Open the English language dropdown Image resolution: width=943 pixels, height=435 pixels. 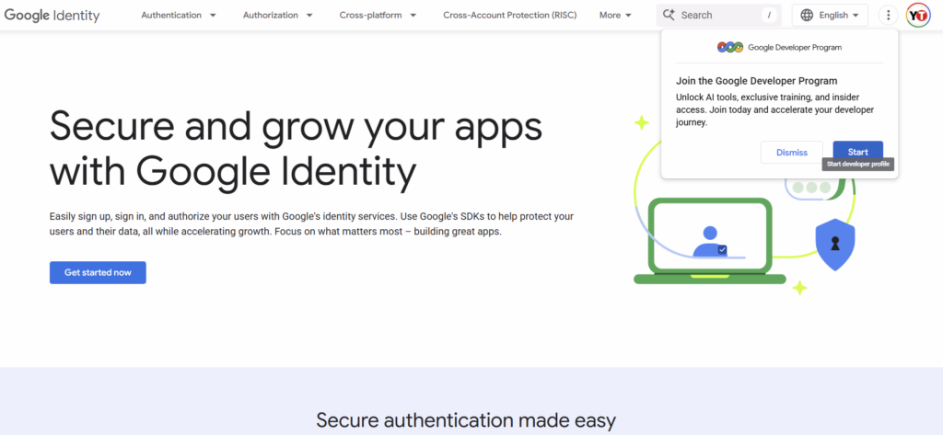click(x=830, y=15)
